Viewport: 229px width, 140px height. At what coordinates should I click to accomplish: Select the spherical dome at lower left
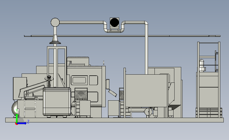(15, 108)
